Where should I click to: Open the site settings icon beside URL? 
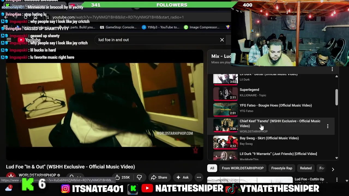pyautogui.click(x=47, y=17)
